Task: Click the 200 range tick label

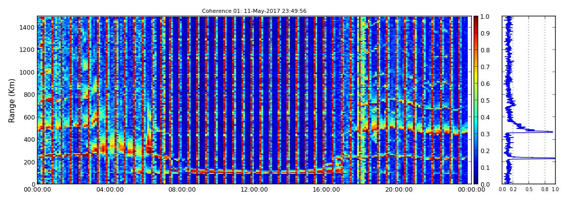Action: click(x=29, y=162)
